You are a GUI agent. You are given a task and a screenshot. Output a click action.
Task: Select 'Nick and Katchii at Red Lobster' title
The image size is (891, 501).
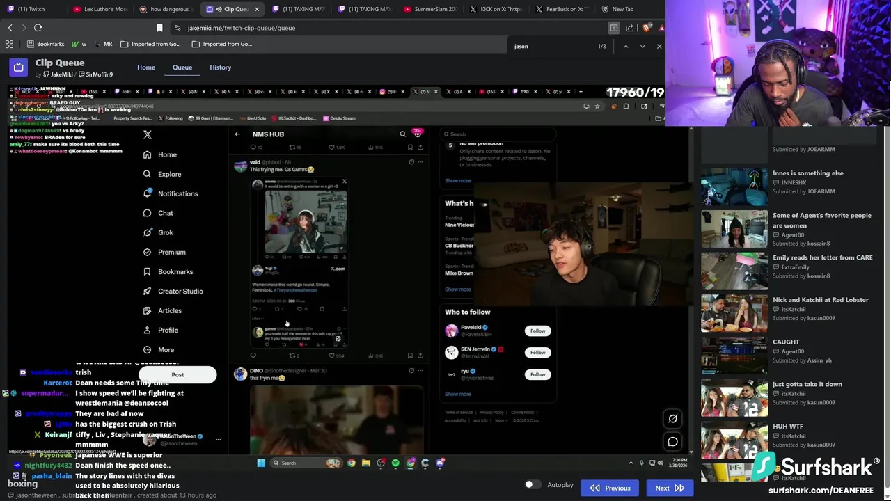[820, 300]
